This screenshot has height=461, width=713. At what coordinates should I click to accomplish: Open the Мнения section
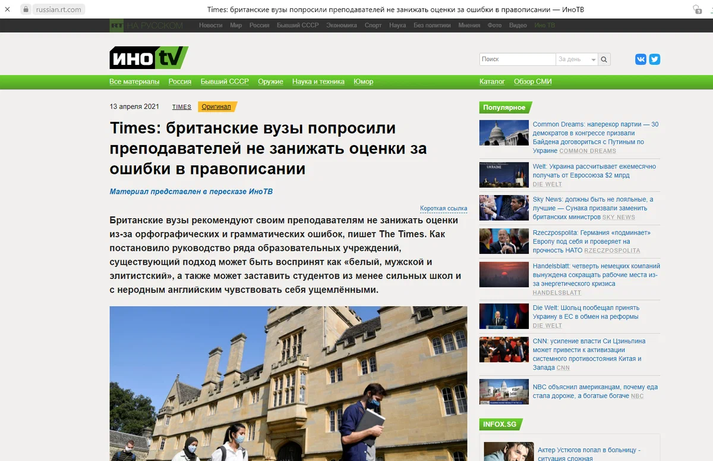469,26
